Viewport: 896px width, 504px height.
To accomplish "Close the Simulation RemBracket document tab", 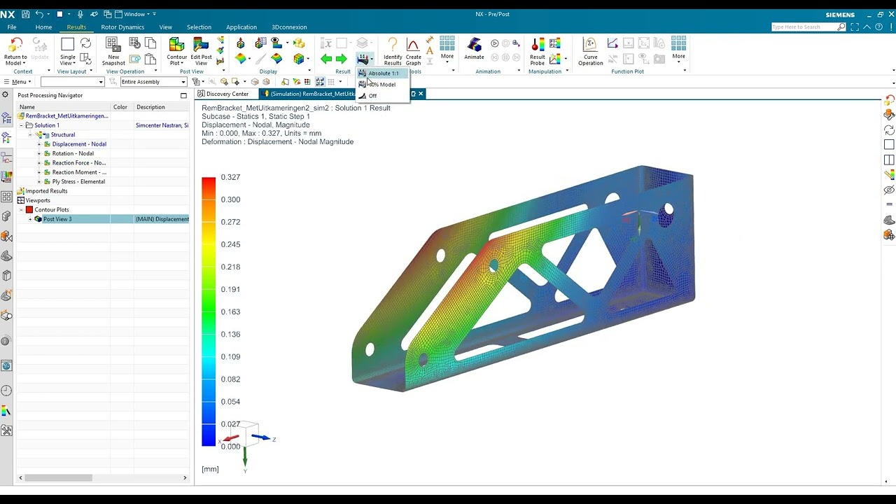I will 421,94.
